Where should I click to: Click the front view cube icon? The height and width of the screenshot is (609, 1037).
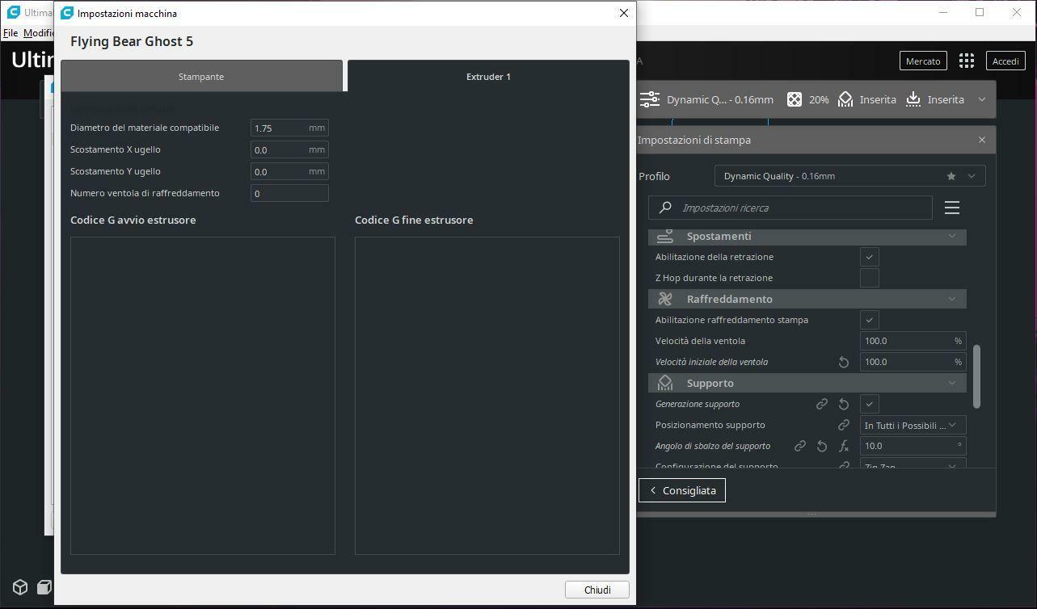tap(45, 587)
